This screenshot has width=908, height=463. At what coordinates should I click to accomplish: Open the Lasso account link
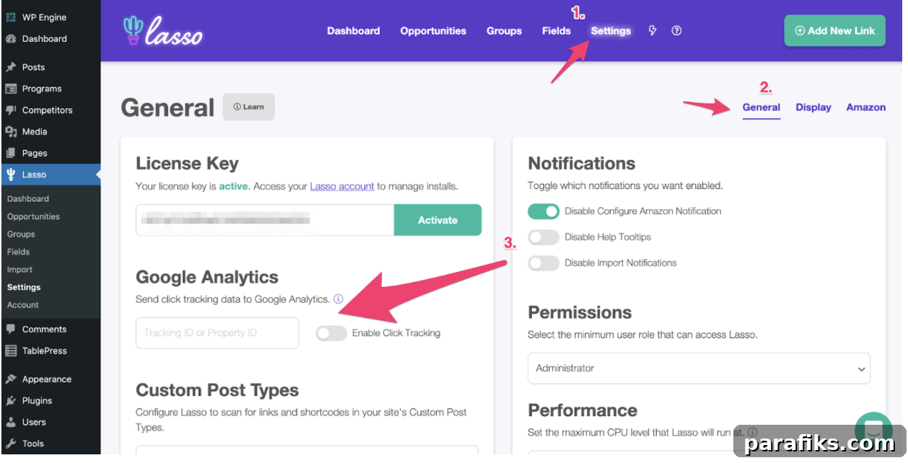point(342,186)
